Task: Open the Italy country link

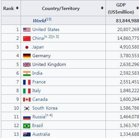Action: click(36, 91)
